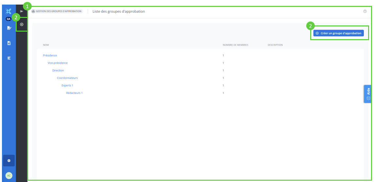Viewport: 374px width, 182px height.
Task: Open the Rédacteurs 1 group
Action: coord(74,93)
